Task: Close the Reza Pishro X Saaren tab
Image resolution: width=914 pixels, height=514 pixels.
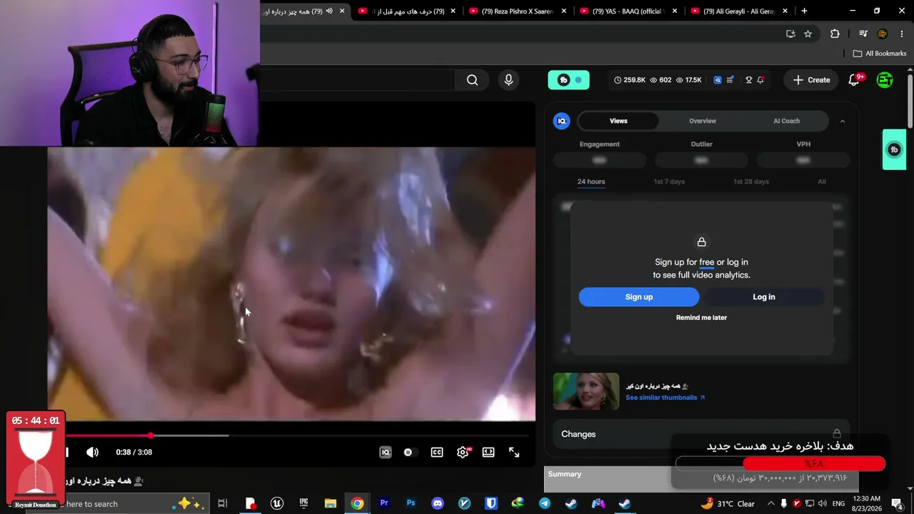Action: 563,11
